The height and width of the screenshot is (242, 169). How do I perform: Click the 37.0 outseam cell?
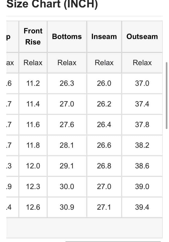click(142, 83)
